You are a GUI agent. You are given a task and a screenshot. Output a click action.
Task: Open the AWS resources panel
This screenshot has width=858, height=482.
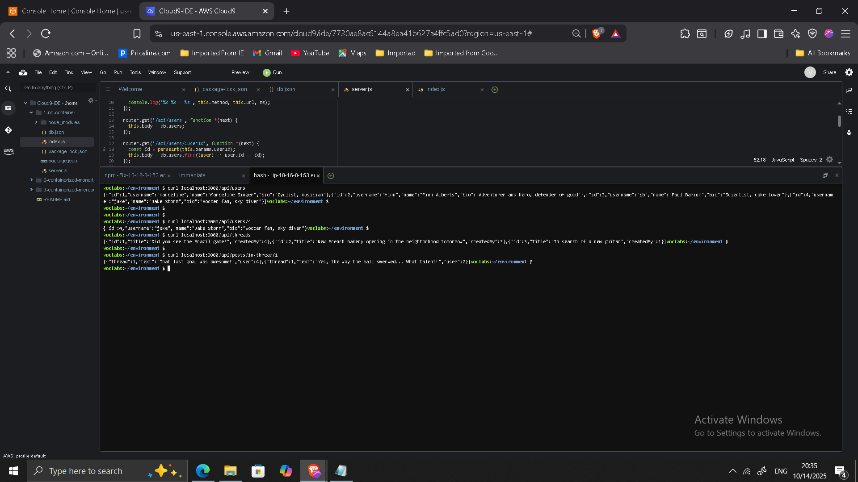[9, 151]
